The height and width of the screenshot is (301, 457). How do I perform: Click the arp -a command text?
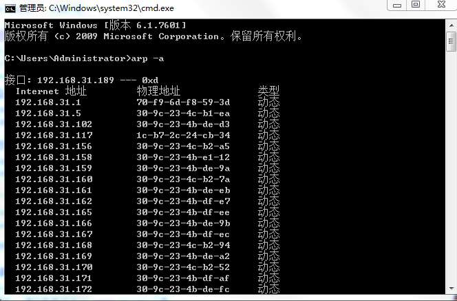coord(147,58)
